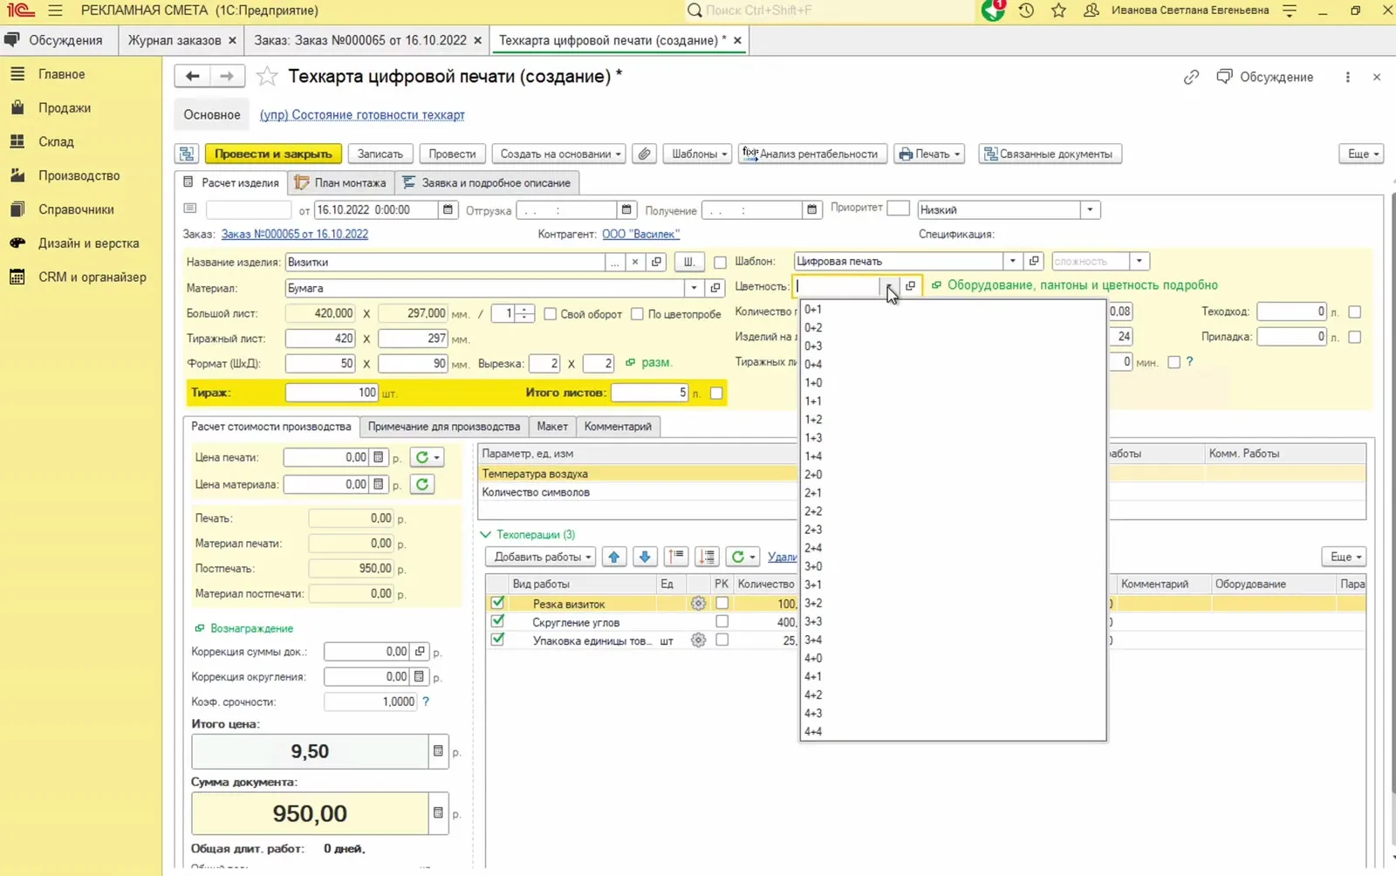Add this Техкарта form to favorites star

click(267, 77)
